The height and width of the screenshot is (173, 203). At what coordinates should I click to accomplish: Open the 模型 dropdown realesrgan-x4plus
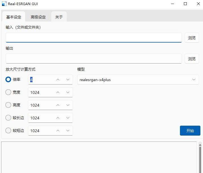click(138, 80)
